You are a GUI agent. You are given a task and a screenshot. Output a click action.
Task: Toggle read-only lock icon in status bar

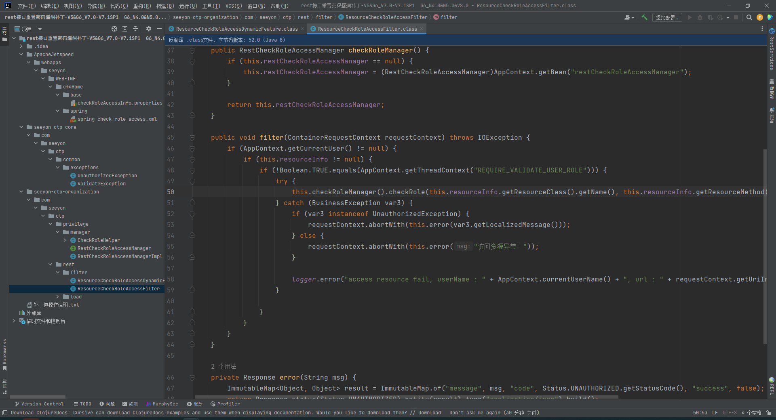[x=768, y=413]
